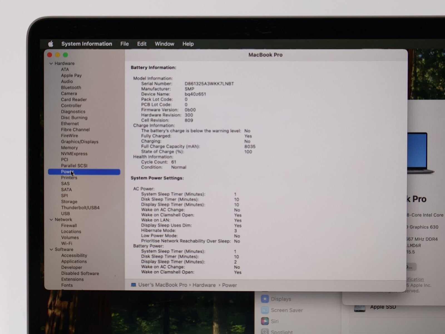445x334 pixels.
Task: Select Diagnostics in the sidebar
Action: pyautogui.click(x=73, y=112)
